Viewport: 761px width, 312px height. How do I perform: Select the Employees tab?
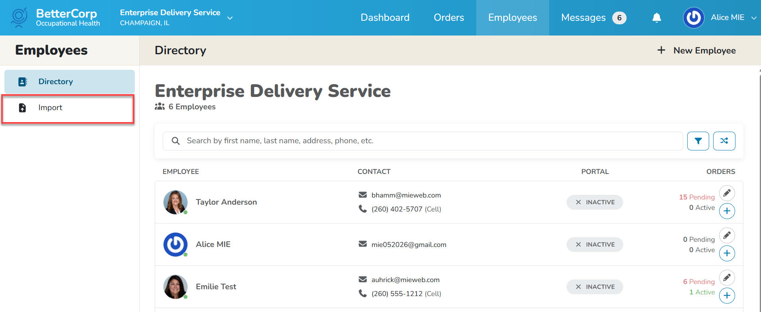coord(513,18)
